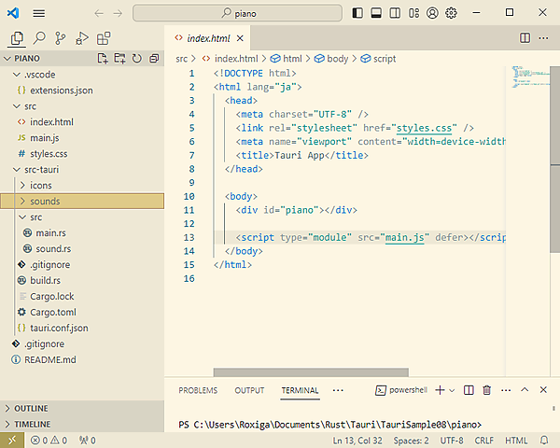Click the CRLF line ending indicator
The image size is (560, 448).
(483, 441)
